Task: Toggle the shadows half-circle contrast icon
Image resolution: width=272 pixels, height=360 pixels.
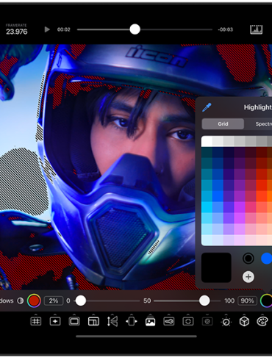Action: click(x=21, y=300)
